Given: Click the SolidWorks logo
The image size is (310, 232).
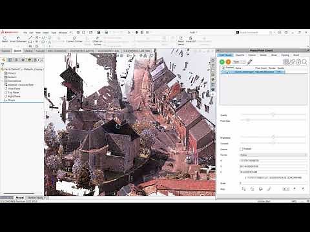Looking at the screenshot, I should point(10,32).
